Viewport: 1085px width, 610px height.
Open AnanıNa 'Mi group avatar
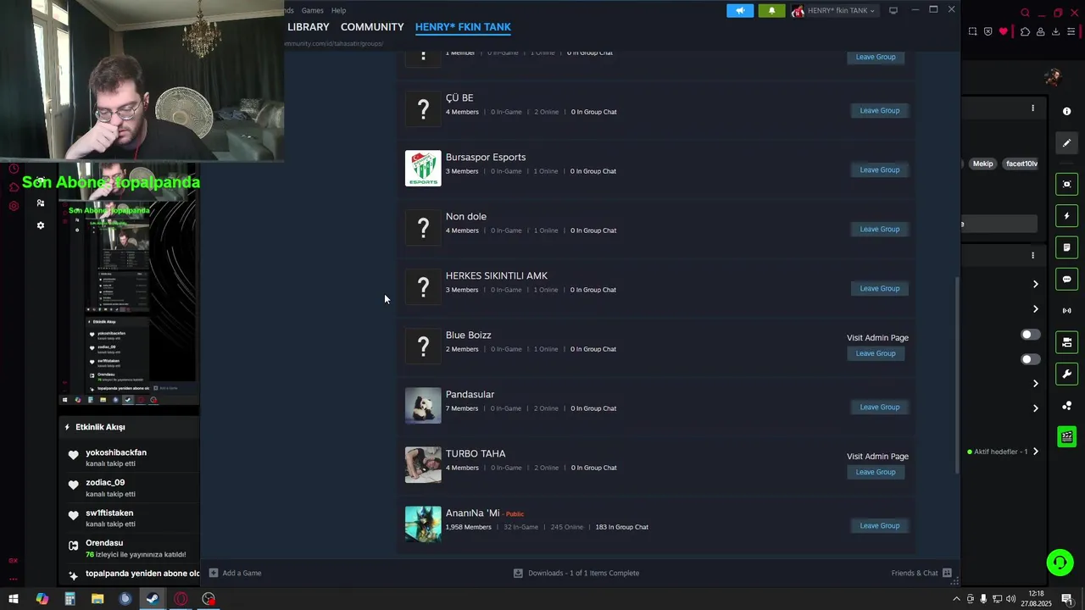coord(423,524)
